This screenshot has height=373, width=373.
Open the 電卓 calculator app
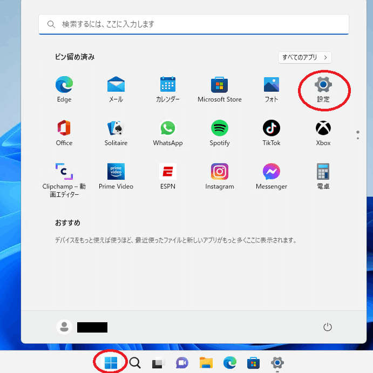pyautogui.click(x=323, y=177)
